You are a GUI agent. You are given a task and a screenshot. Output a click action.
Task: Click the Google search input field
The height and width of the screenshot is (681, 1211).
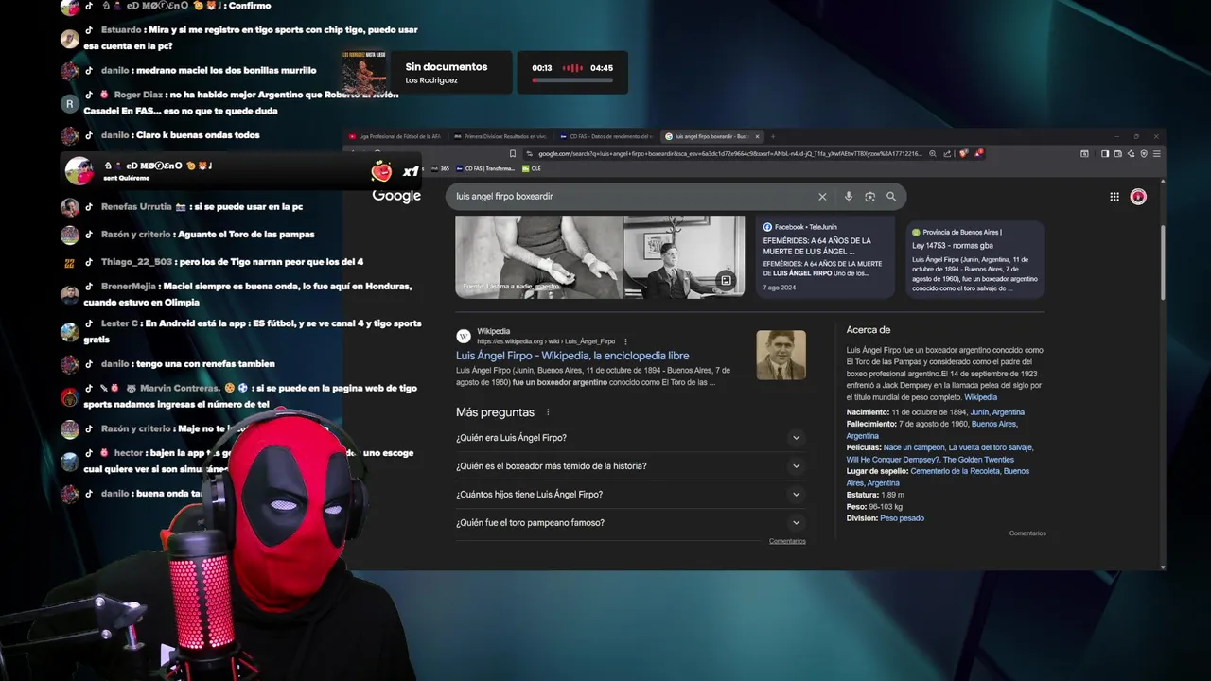(x=632, y=197)
